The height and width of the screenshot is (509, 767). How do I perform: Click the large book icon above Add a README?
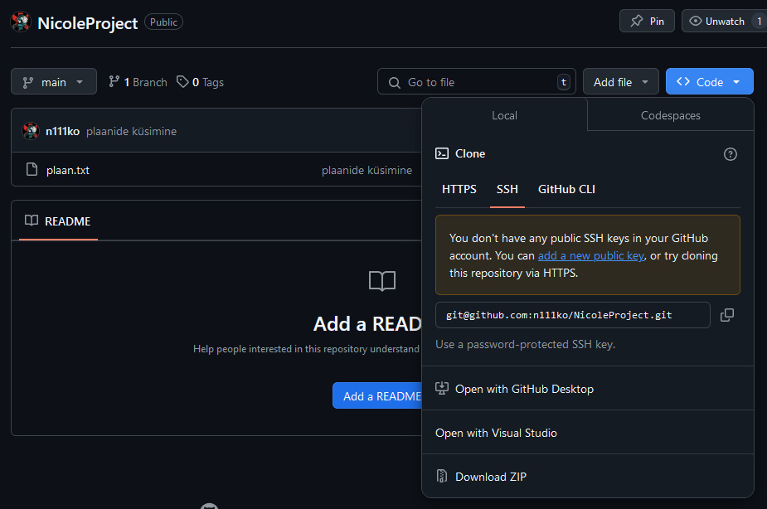[x=382, y=281]
